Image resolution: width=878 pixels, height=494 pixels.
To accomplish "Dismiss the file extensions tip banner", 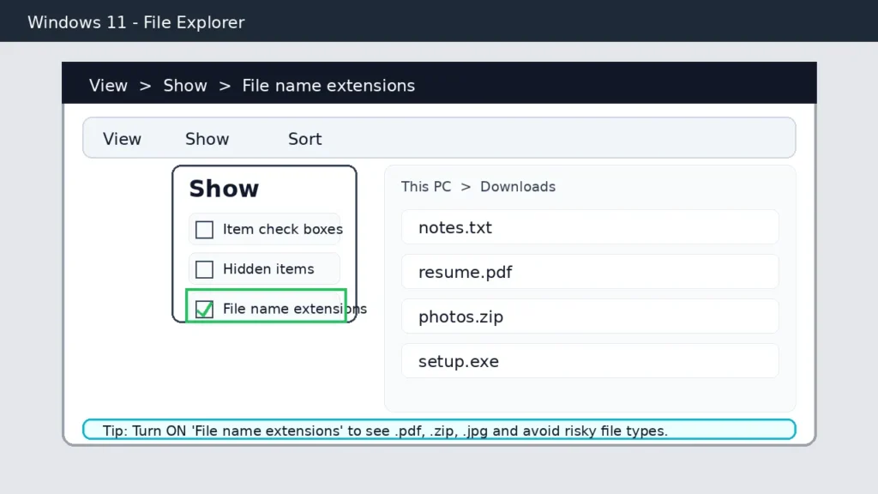I will [439, 430].
